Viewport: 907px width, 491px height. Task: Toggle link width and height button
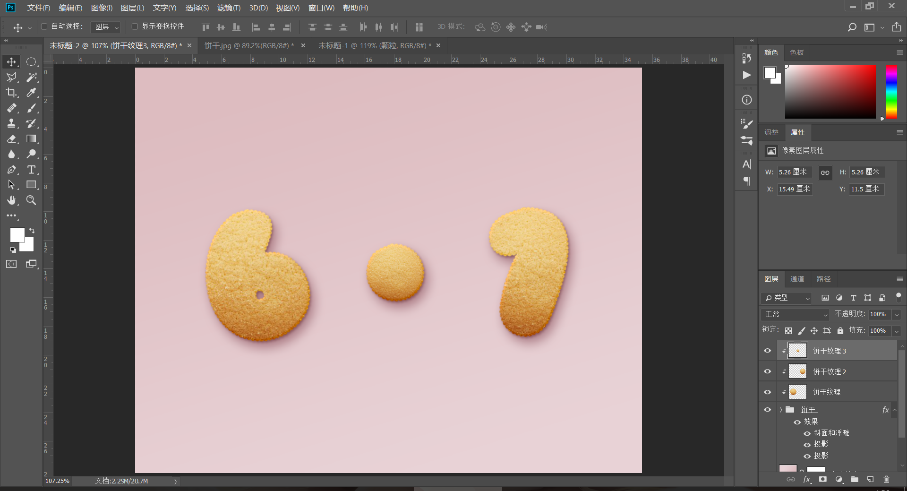pyautogui.click(x=825, y=172)
